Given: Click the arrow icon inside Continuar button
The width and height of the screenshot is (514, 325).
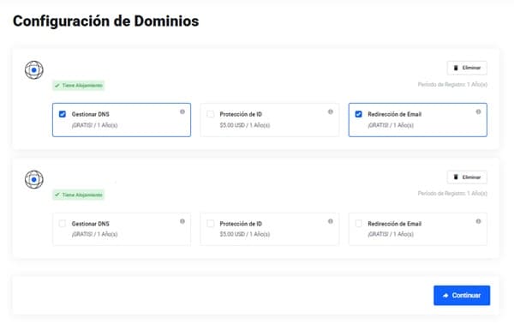Looking at the screenshot, I should click(x=445, y=296).
